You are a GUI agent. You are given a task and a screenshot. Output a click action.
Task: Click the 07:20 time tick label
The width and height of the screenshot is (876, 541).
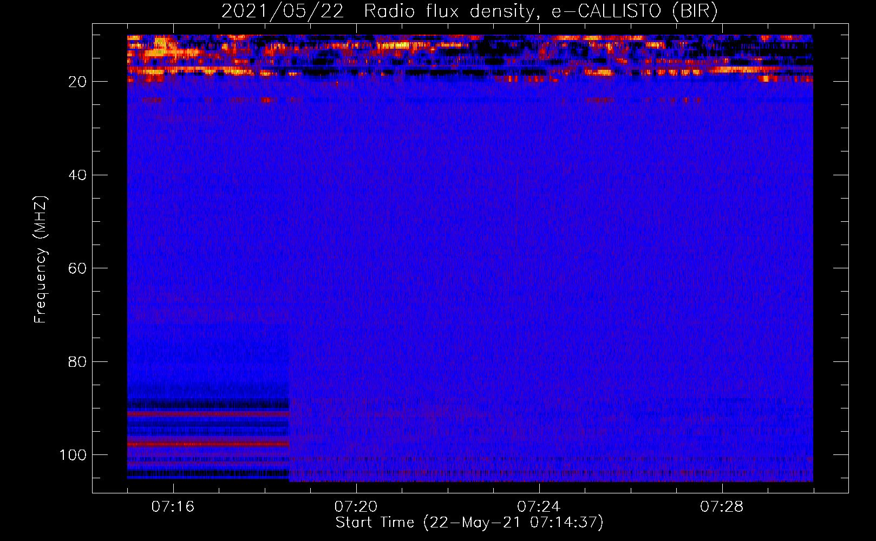pyautogui.click(x=356, y=507)
